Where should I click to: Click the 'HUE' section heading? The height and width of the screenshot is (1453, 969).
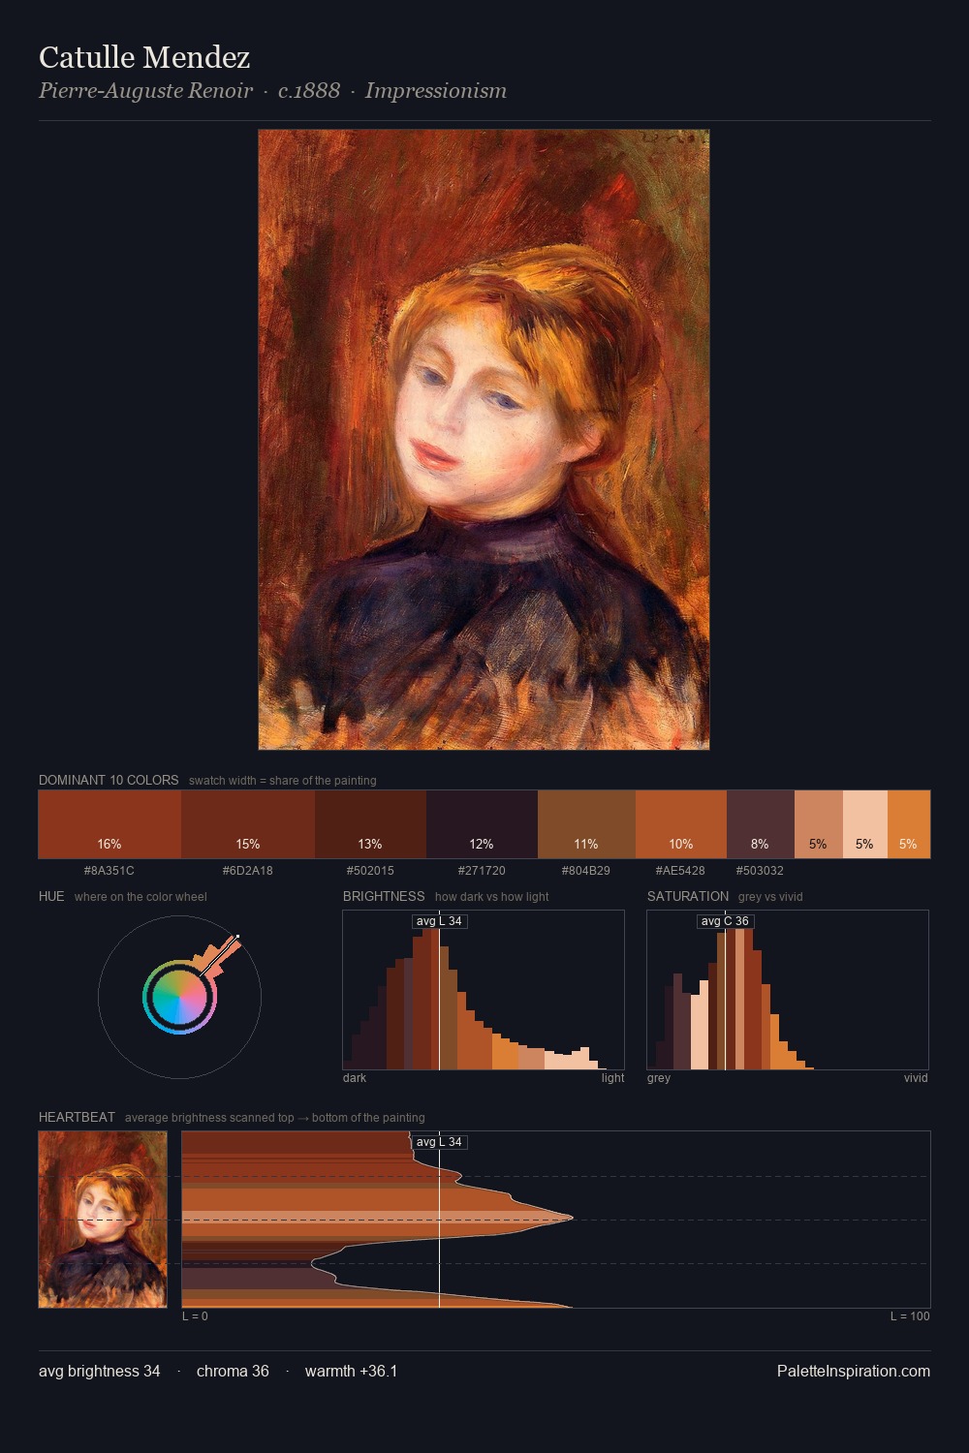click(51, 896)
